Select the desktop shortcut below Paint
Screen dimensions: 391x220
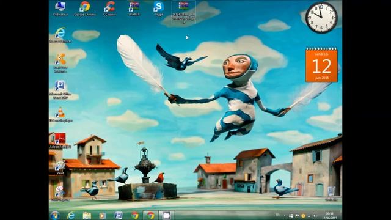pyautogui.click(x=60, y=194)
